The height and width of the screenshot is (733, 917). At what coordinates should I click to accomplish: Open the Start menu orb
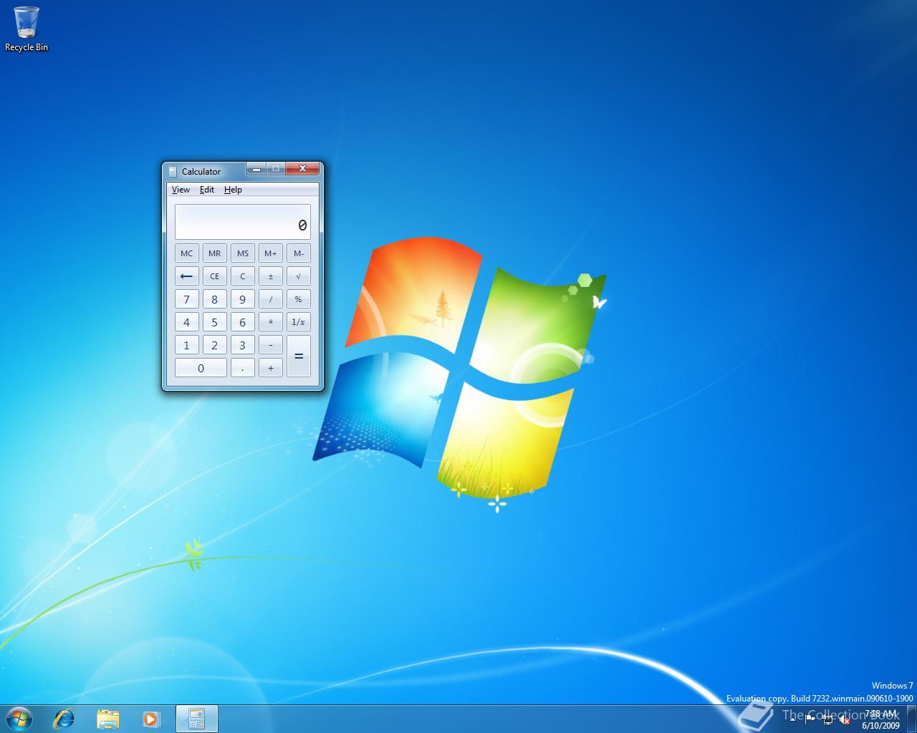19,719
